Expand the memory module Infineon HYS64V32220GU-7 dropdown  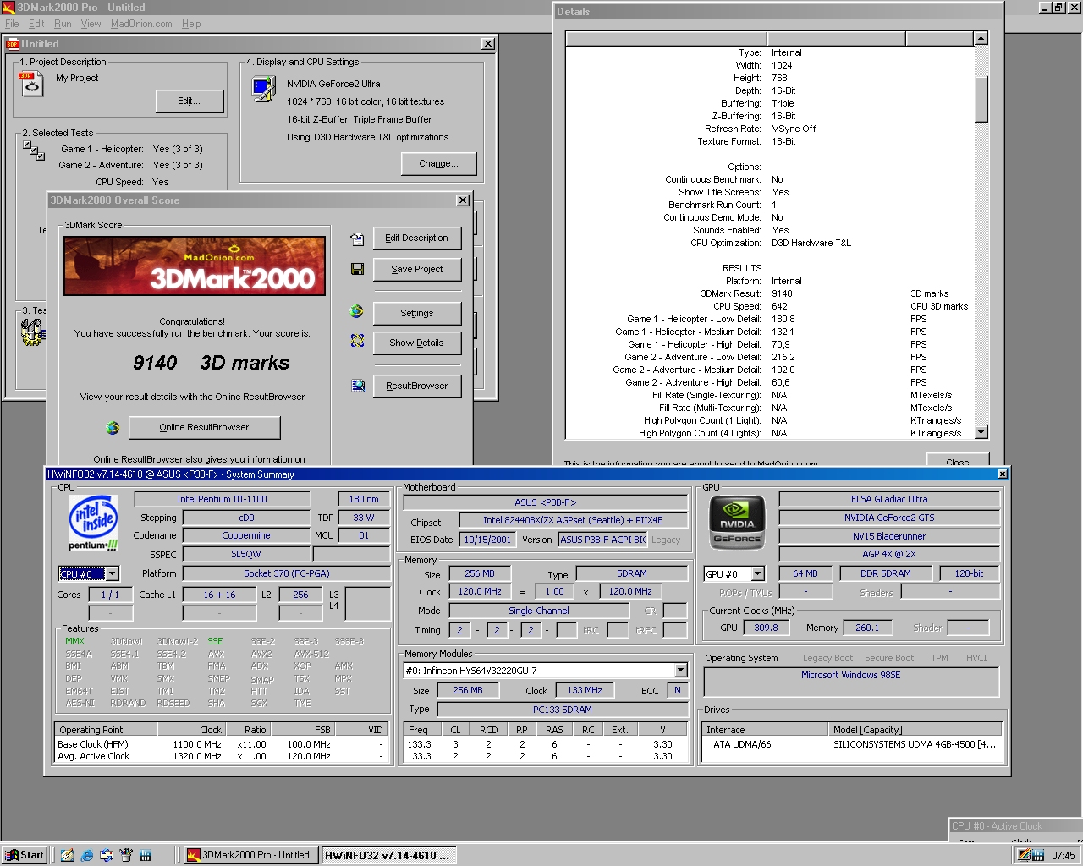point(680,671)
